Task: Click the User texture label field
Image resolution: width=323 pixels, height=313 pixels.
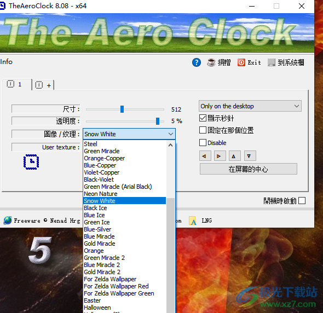Action: coord(46,147)
